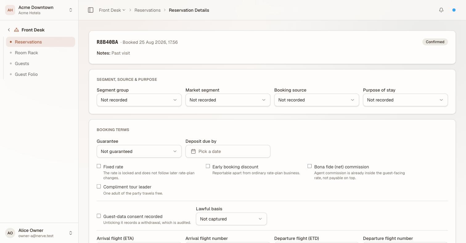This screenshot has width=466, height=243.
Task: Click the Reservation Details breadcrumb
Action: click(x=189, y=10)
